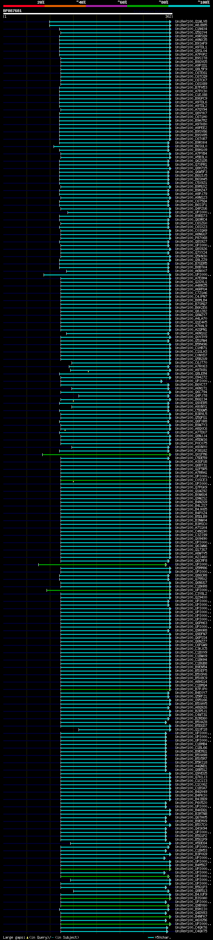Open the UniRef100_A7RRA1 entry
This screenshot has height=940, width=213.
tap(191, 473)
